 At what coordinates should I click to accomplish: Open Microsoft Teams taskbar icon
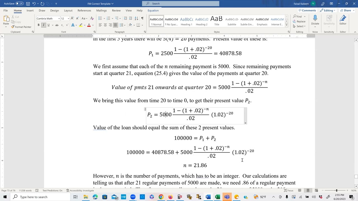(x=227, y=197)
